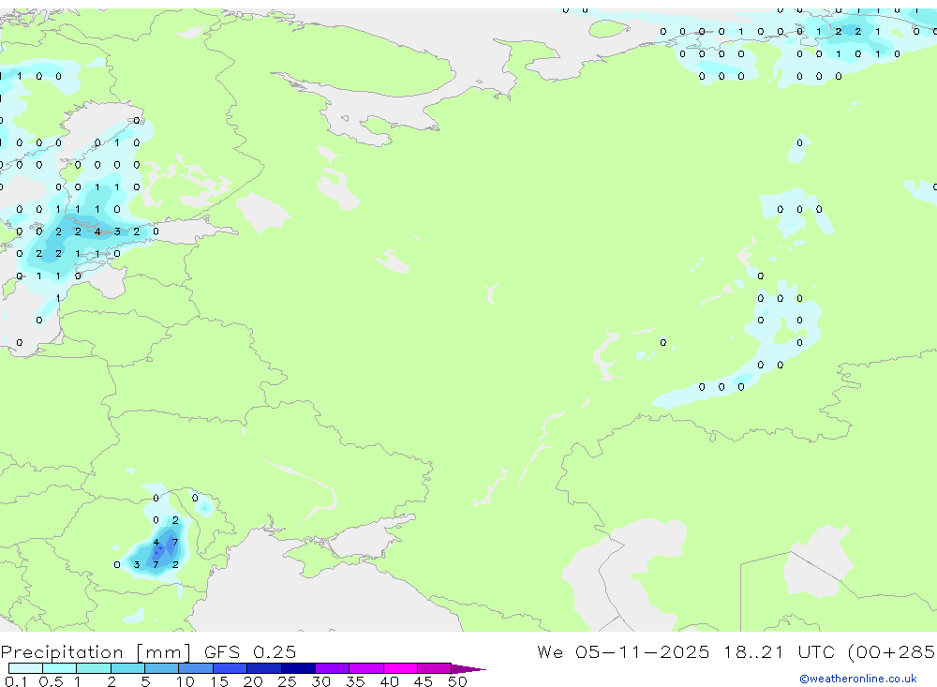Viewport: 937px width, 687px height.
Task: Pick the 15–20 mm legend swatch
Action: 231,668
